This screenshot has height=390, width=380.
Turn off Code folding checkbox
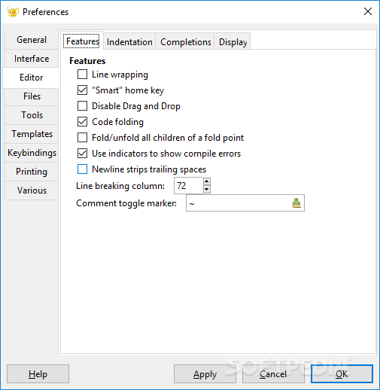click(82, 122)
